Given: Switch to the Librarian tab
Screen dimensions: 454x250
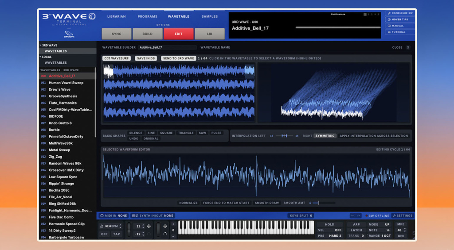Looking at the screenshot, I should 117,17.
